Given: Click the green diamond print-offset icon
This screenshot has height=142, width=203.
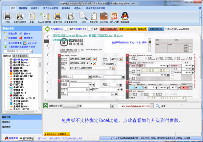Looking at the screenshot, I should point(47,29).
